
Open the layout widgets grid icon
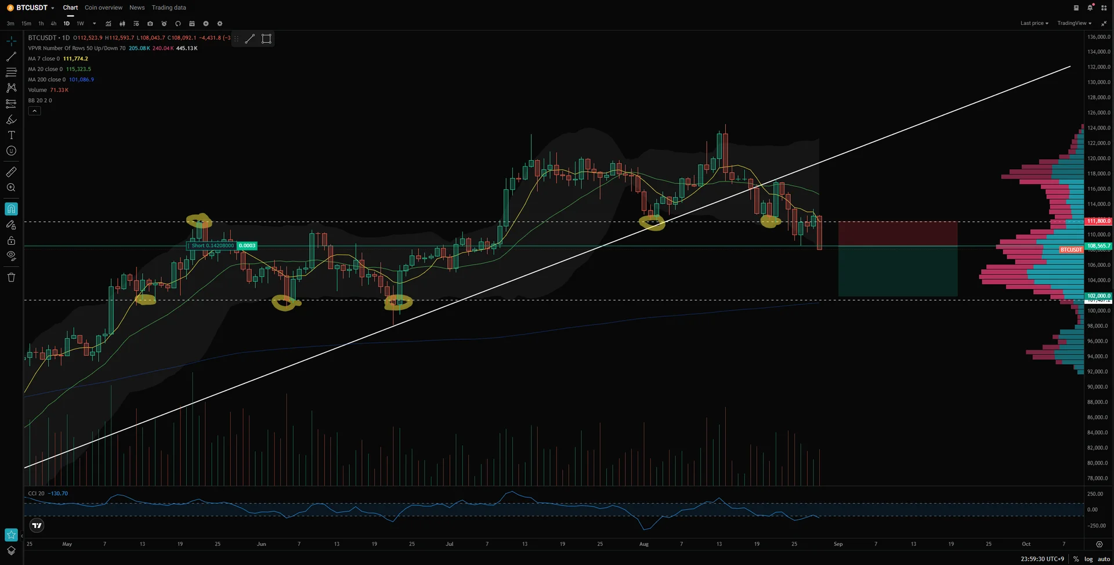(1103, 8)
